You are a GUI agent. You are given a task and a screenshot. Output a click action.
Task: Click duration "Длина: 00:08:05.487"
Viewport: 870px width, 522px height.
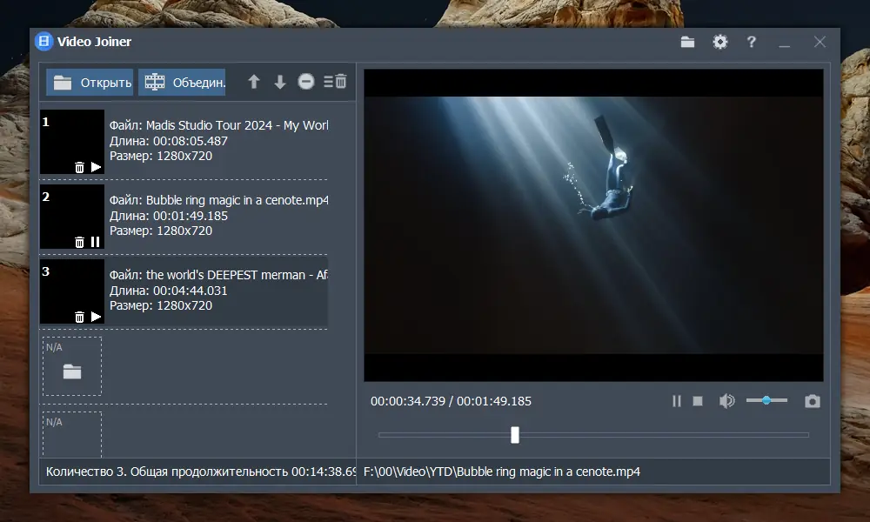click(x=169, y=141)
